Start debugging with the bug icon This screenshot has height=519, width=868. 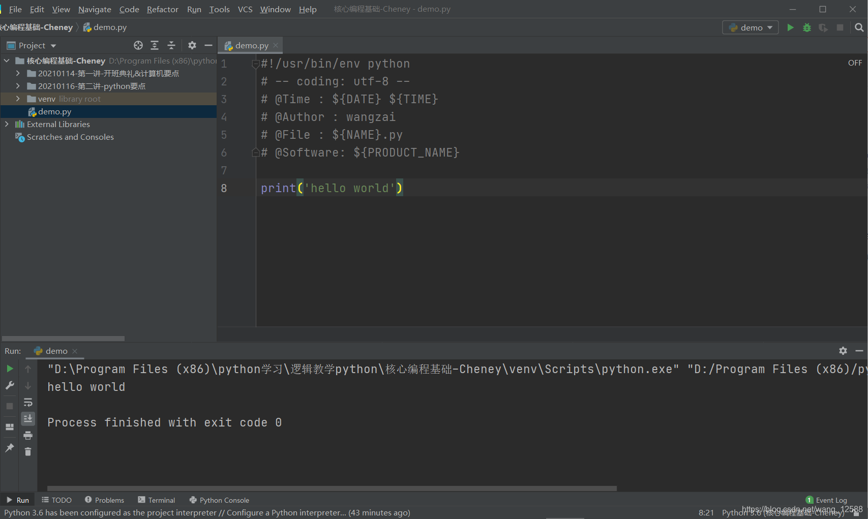coord(807,27)
